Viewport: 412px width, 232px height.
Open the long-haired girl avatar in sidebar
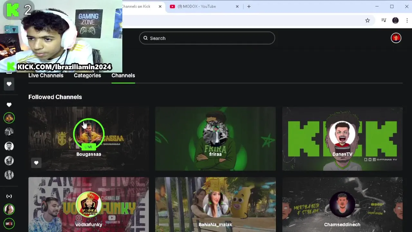(x=9, y=175)
